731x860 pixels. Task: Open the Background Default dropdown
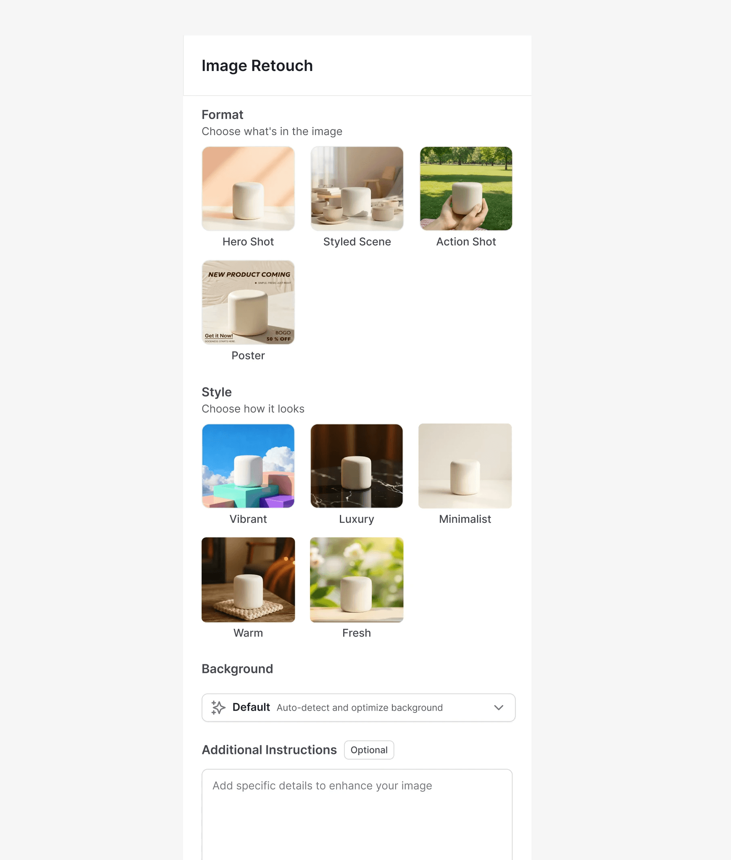[x=358, y=708]
